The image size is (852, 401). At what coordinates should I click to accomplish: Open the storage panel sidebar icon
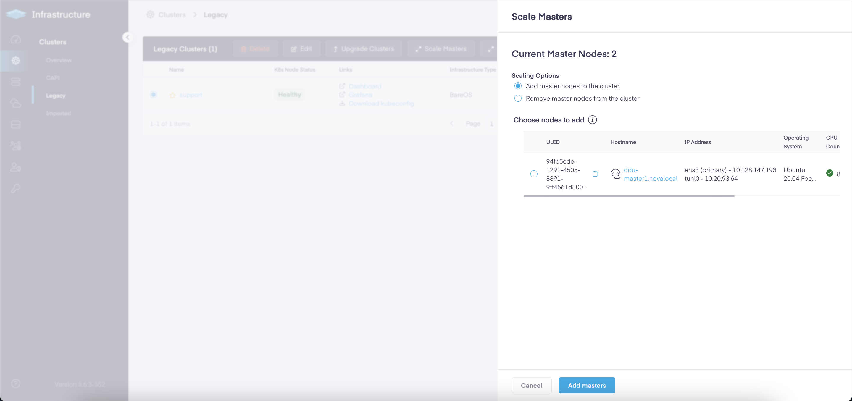pyautogui.click(x=16, y=124)
